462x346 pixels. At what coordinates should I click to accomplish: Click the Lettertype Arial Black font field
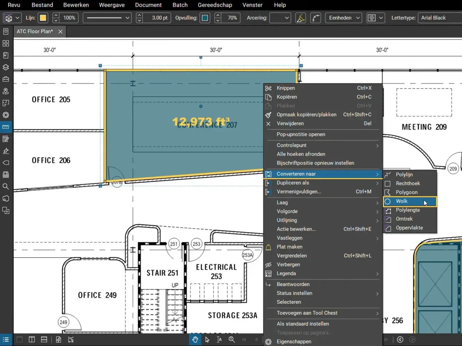pyautogui.click(x=440, y=18)
